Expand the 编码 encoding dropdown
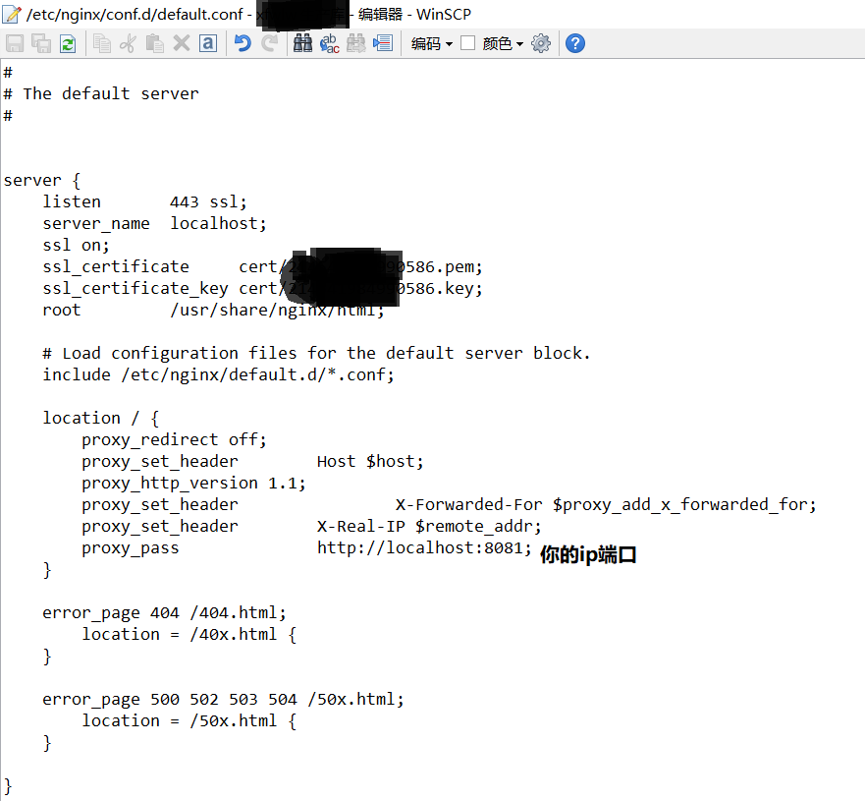Image resolution: width=865 pixels, height=801 pixels. [432, 43]
